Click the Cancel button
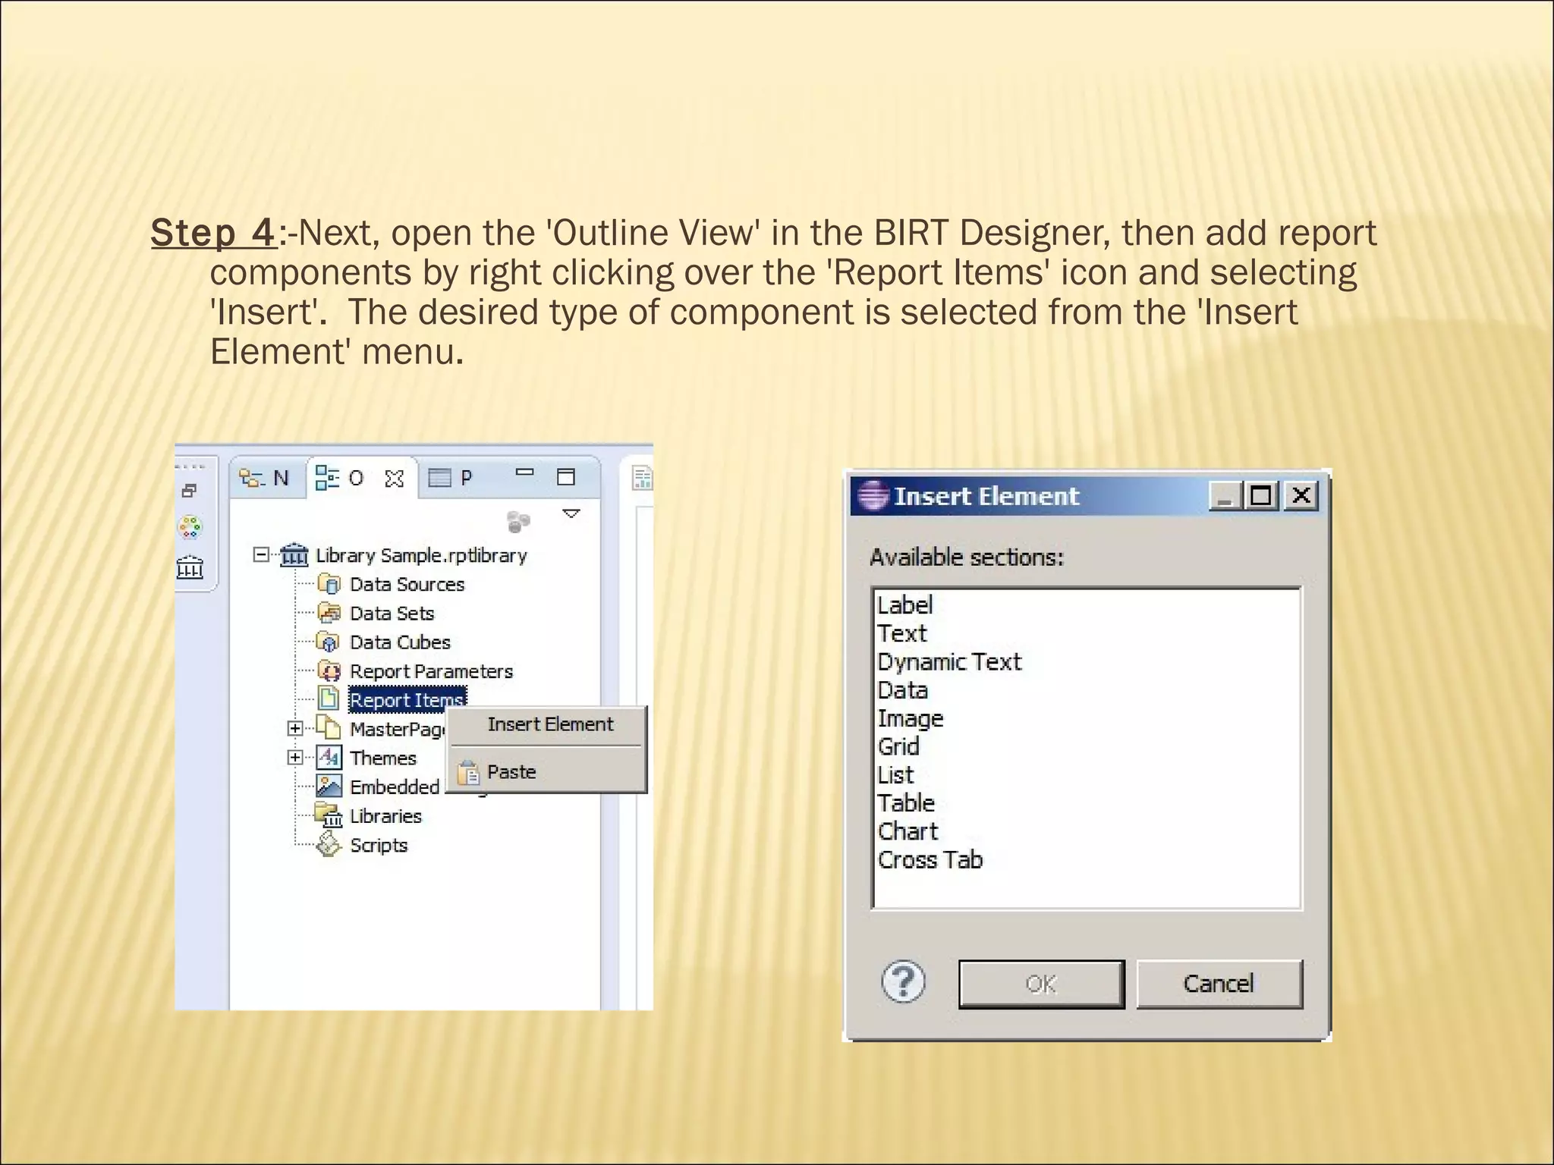 pyautogui.click(x=1219, y=984)
